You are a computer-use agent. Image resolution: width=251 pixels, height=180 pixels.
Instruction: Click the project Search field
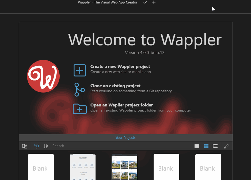[x=120, y=146]
